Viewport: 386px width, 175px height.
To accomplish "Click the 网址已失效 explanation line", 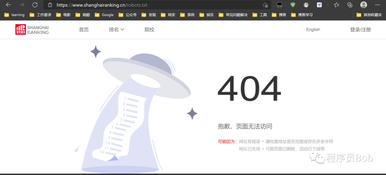I will 282,149.
